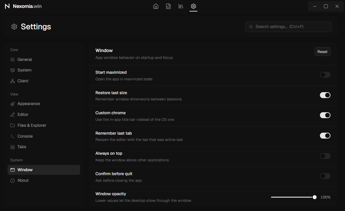
Task: Enable Start maximized toggle
Action: [x=325, y=75]
